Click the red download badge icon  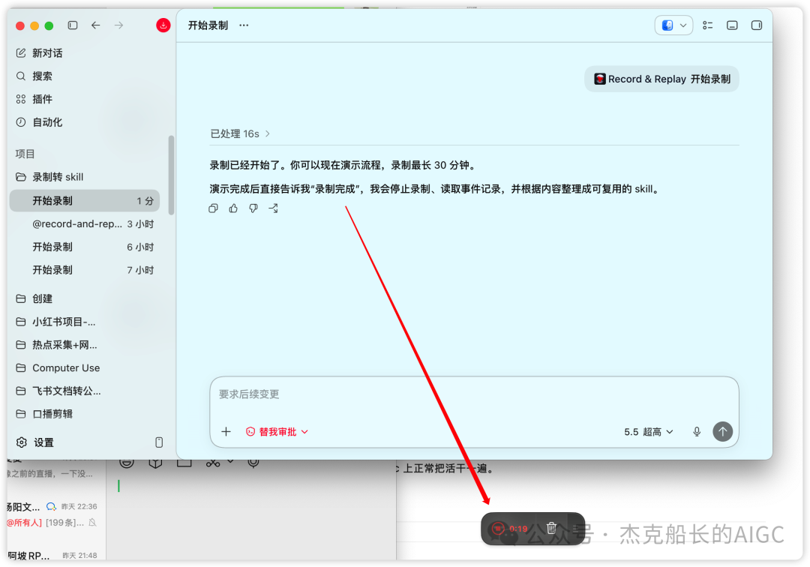[x=163, y=25]
